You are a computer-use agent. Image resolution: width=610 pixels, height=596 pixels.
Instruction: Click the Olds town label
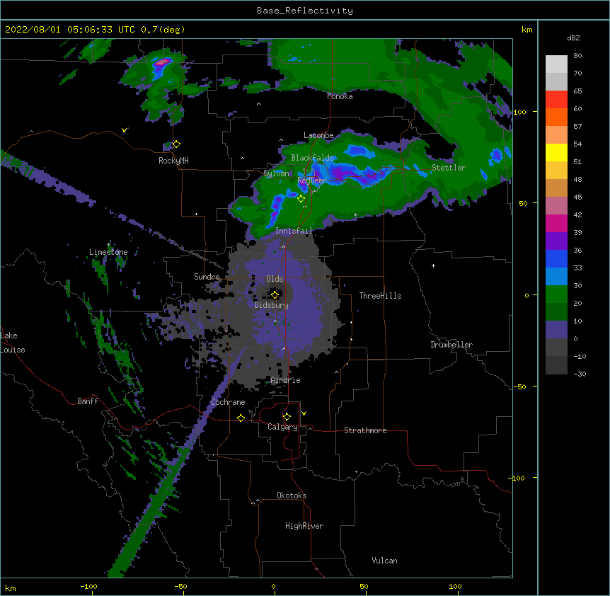point(275,279)
